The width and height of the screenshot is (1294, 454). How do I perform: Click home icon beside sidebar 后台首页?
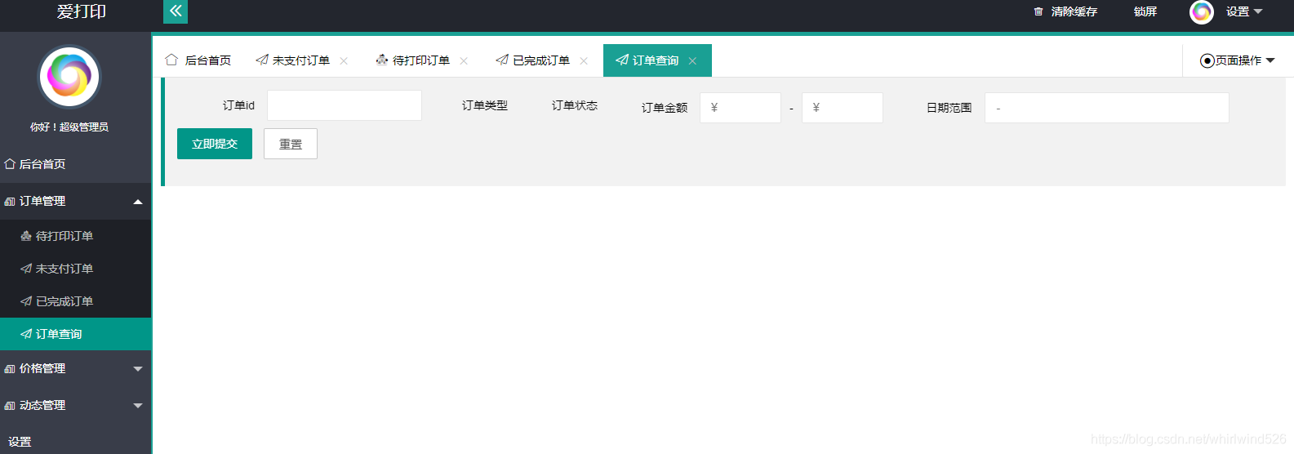(10, 164)
